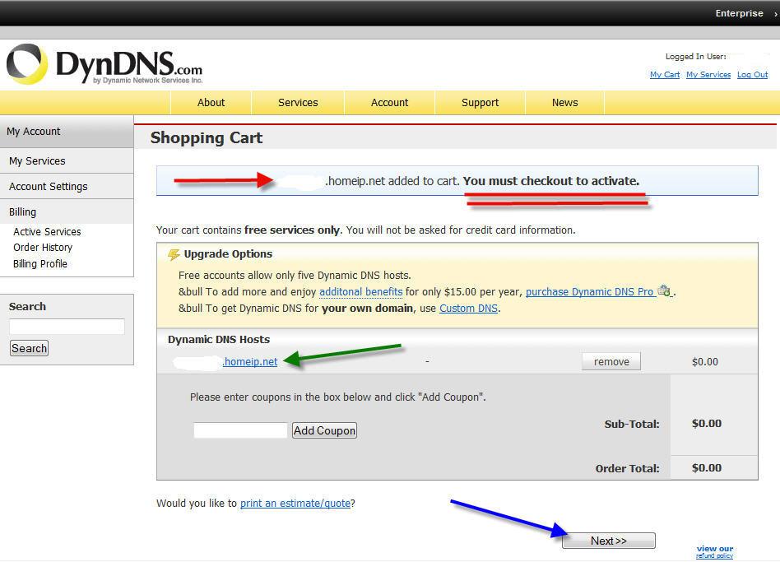This screenshot has width=780, height=562.
Task: Open print an estimate/quote link
Action: point(295,504)
